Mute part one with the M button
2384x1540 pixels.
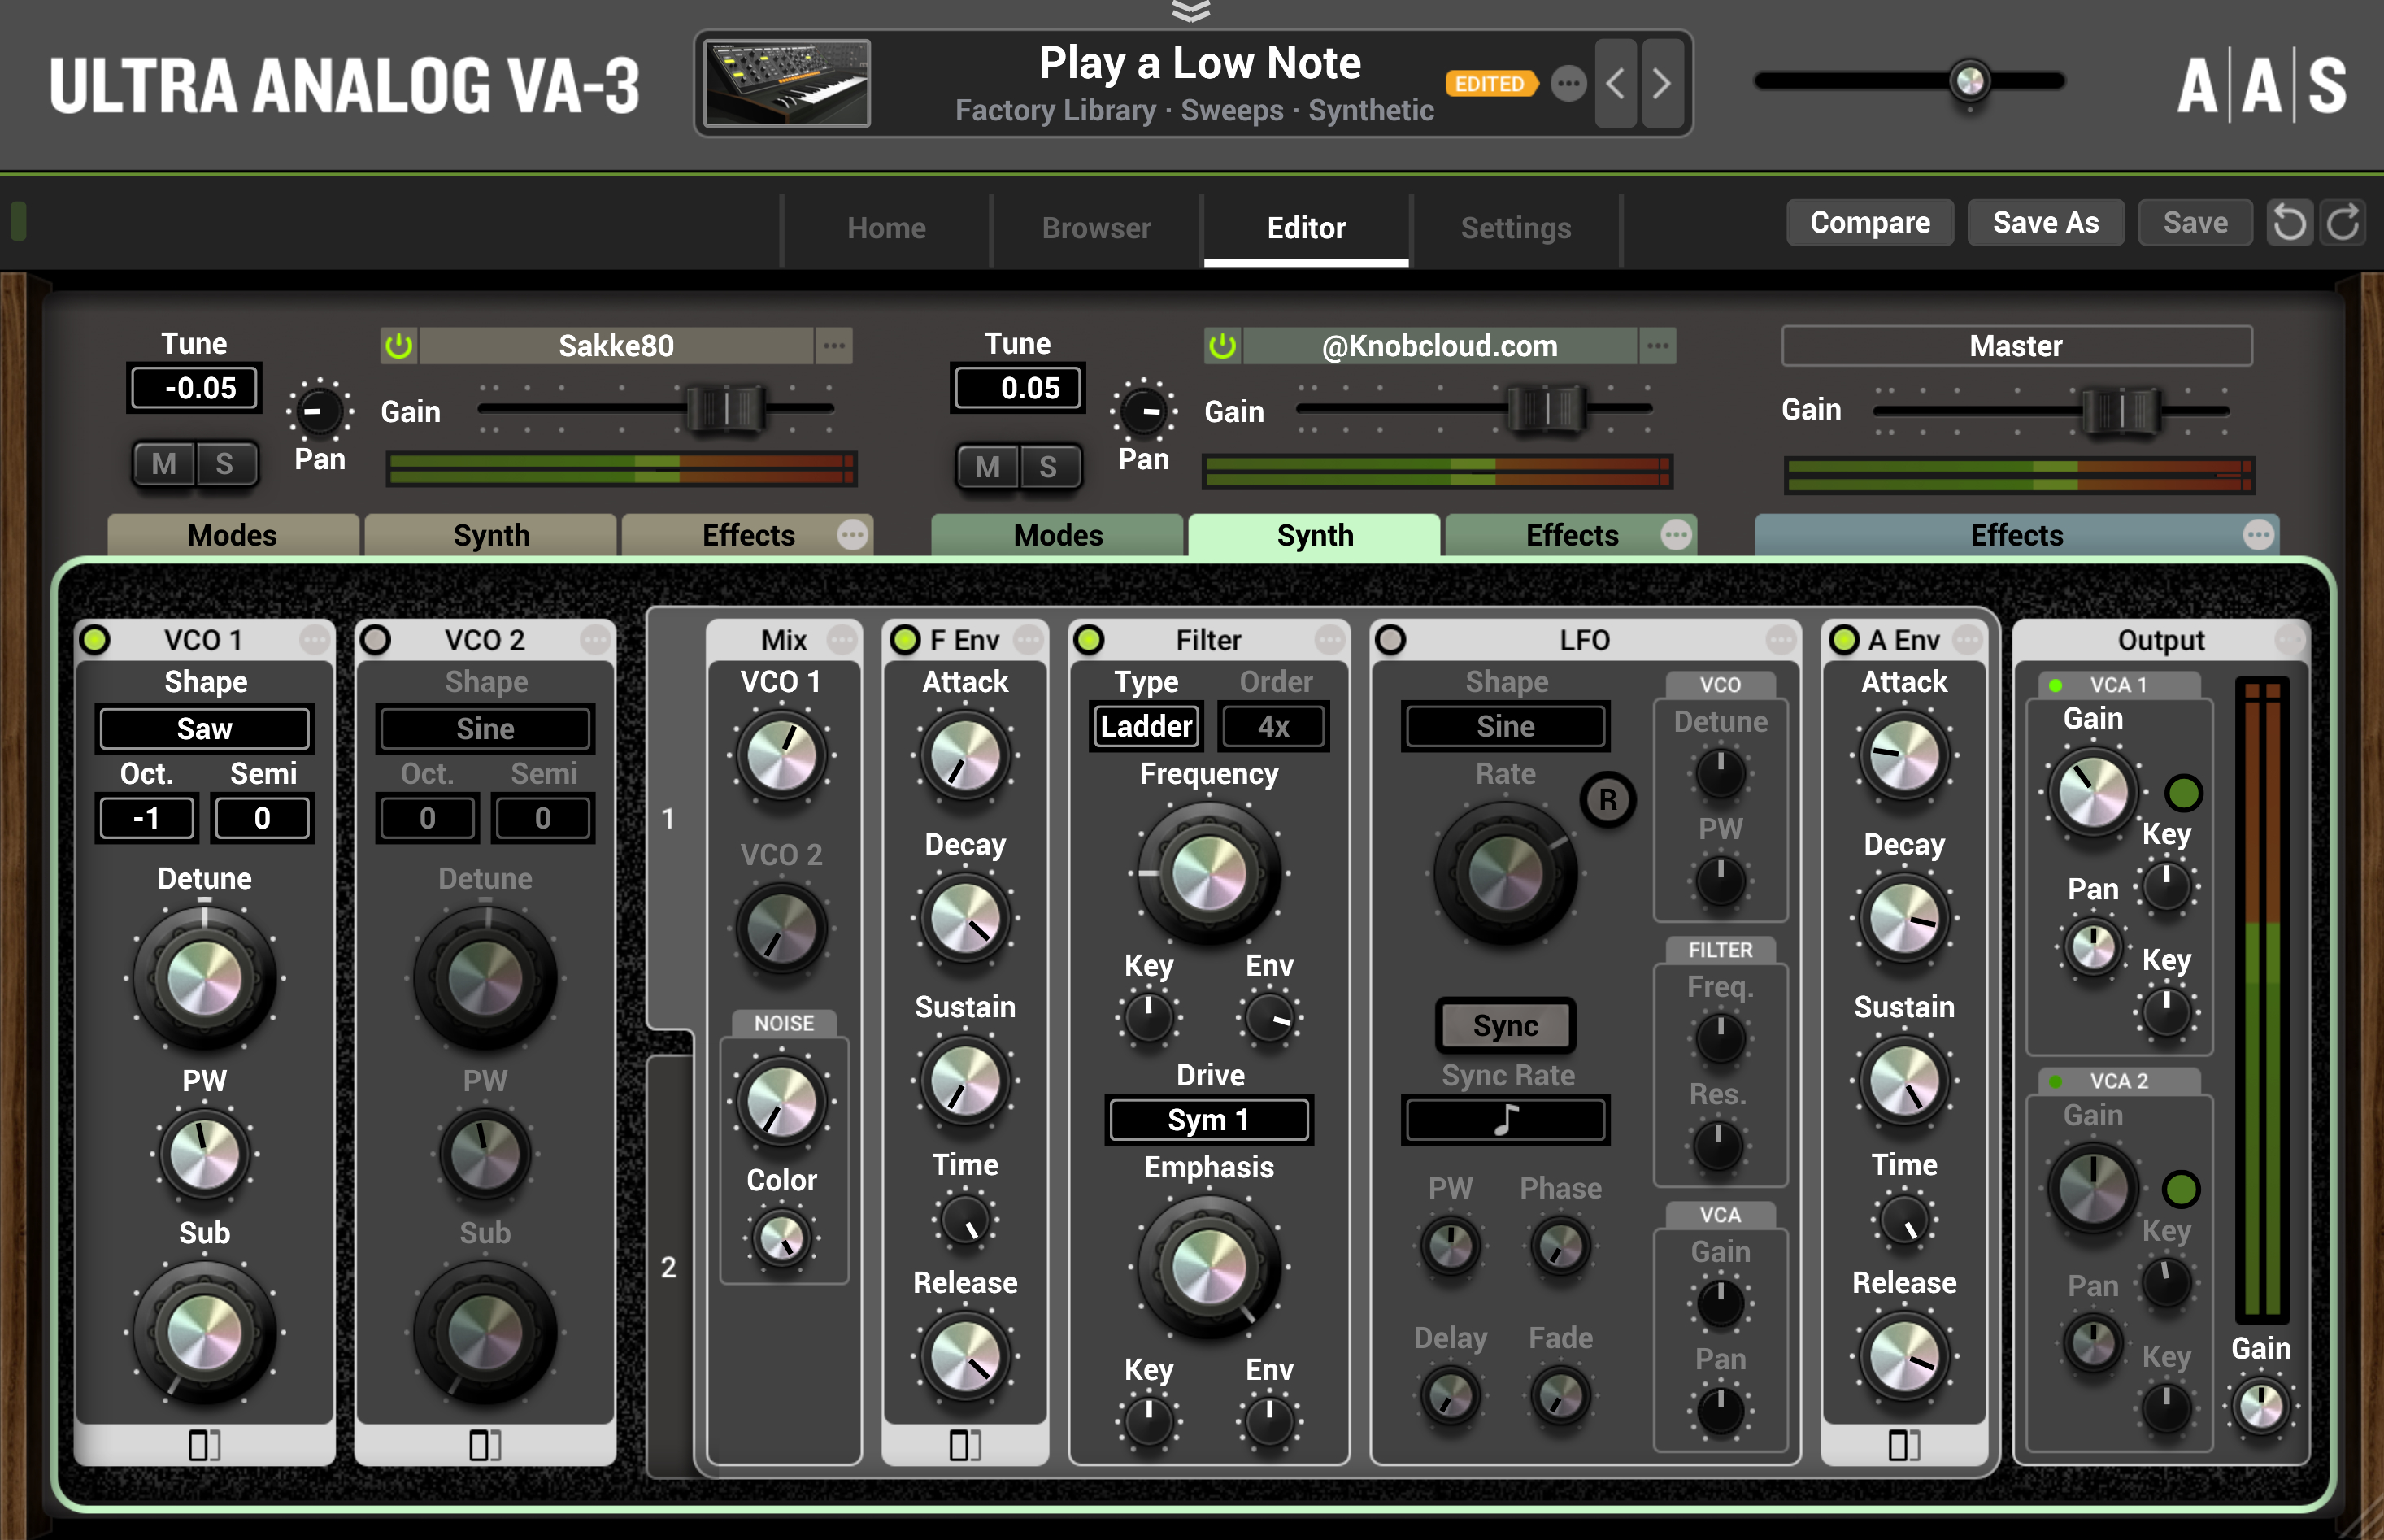tap(164, 464)
